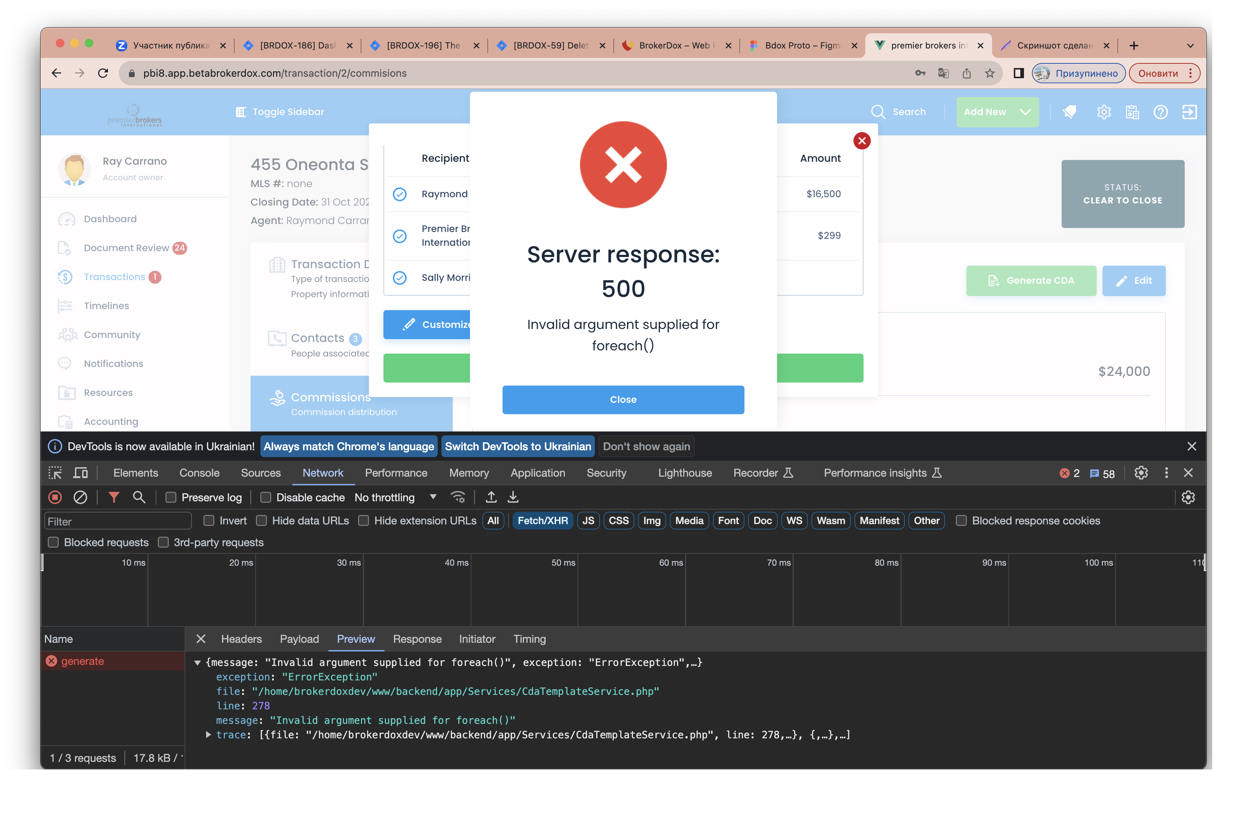Open network panel settings gear
The image size is (1247, 823).
[1188, 497]
